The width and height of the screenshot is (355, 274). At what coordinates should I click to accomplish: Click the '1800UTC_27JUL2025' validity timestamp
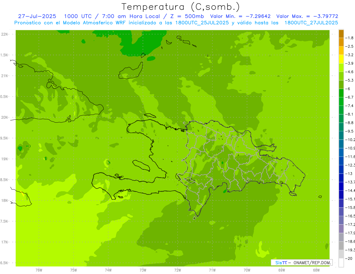(x=311, y=23)
